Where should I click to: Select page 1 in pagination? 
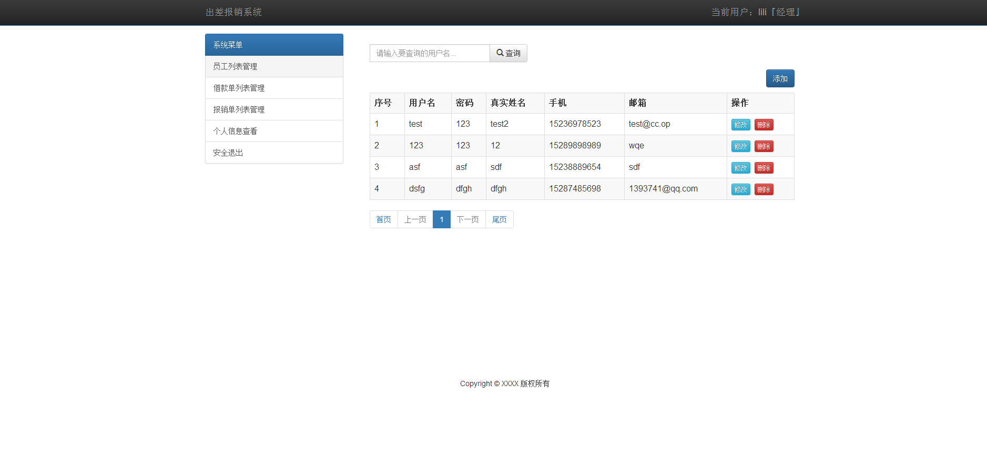[x=442, y=219]
